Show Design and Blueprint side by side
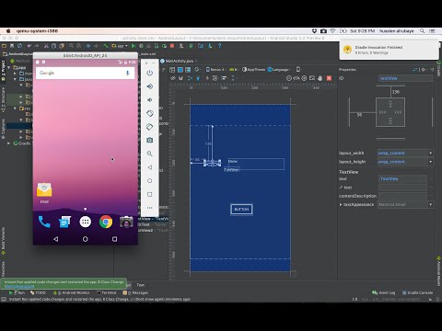Viewport: 442px width, 331px height. pyautogui.click(x=188, y=70)
